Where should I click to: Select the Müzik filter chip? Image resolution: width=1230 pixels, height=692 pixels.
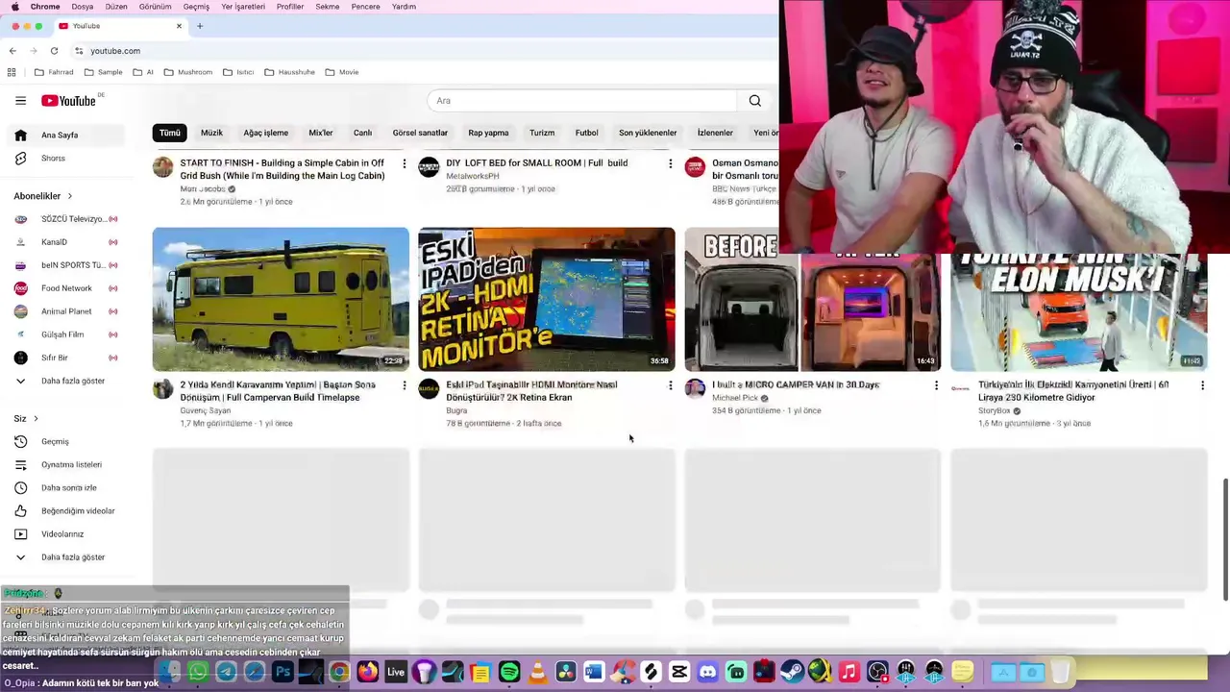click(211, 133)
